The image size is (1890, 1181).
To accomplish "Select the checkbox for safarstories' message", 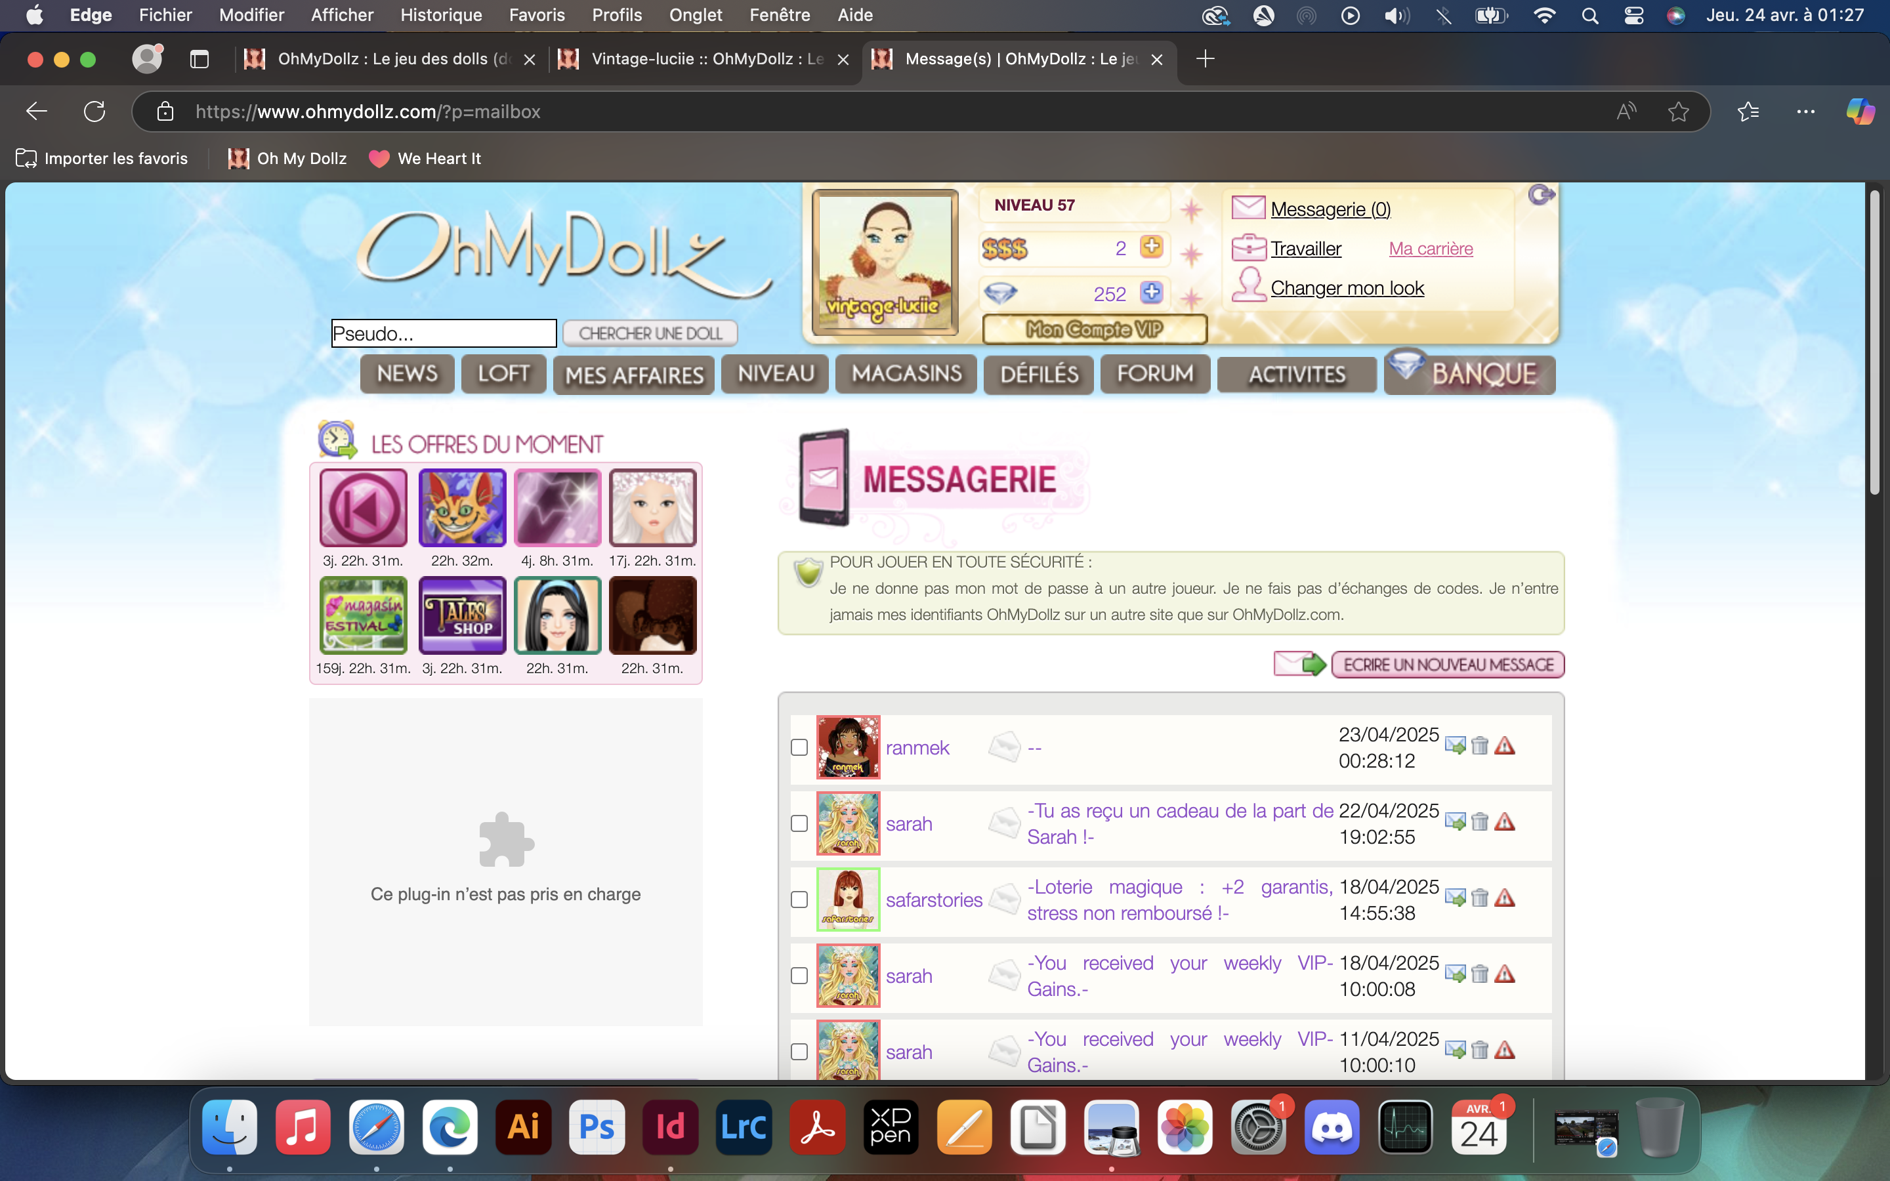I will coord(799,900).
